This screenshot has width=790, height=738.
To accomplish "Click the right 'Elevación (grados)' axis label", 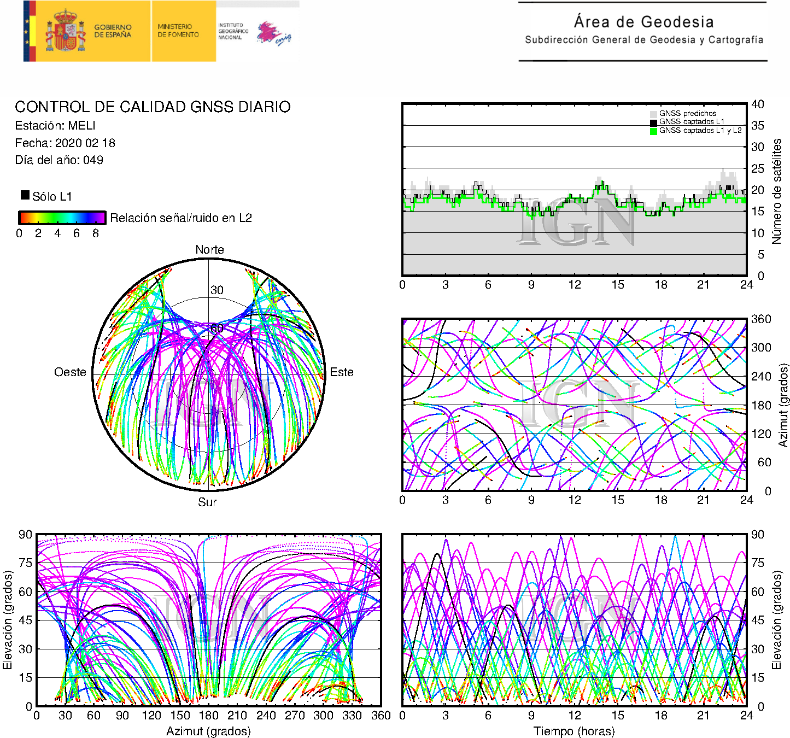I will coord(776,620).
